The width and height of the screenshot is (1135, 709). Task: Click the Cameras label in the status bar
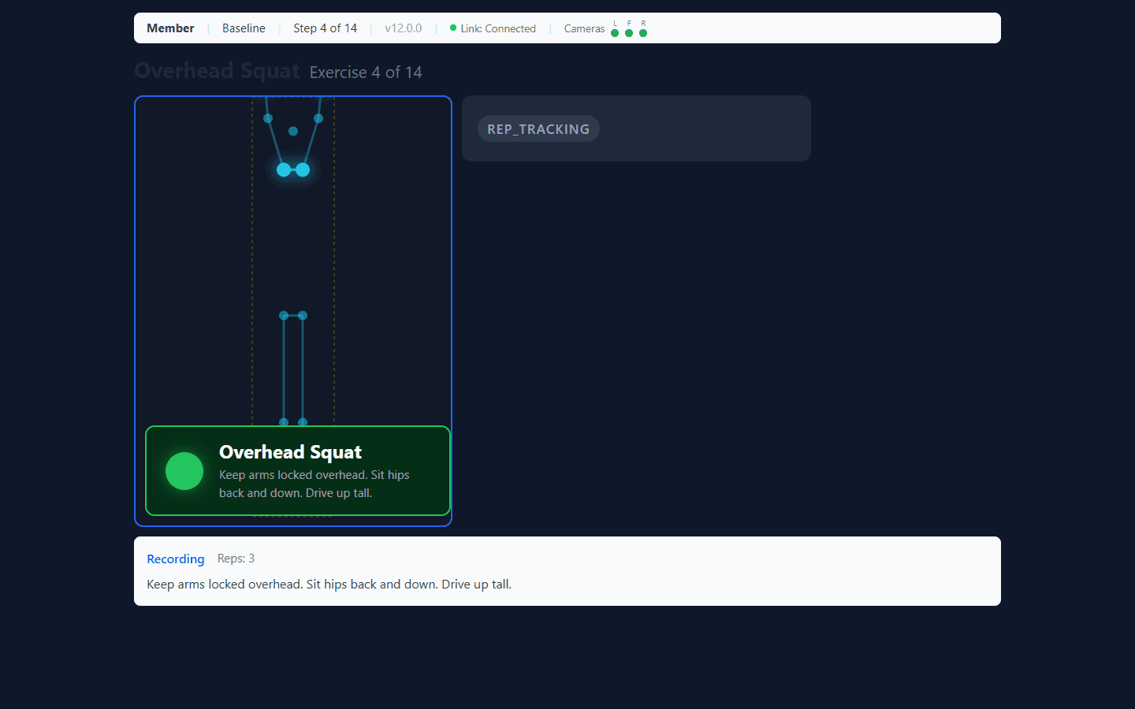point(585,28)
